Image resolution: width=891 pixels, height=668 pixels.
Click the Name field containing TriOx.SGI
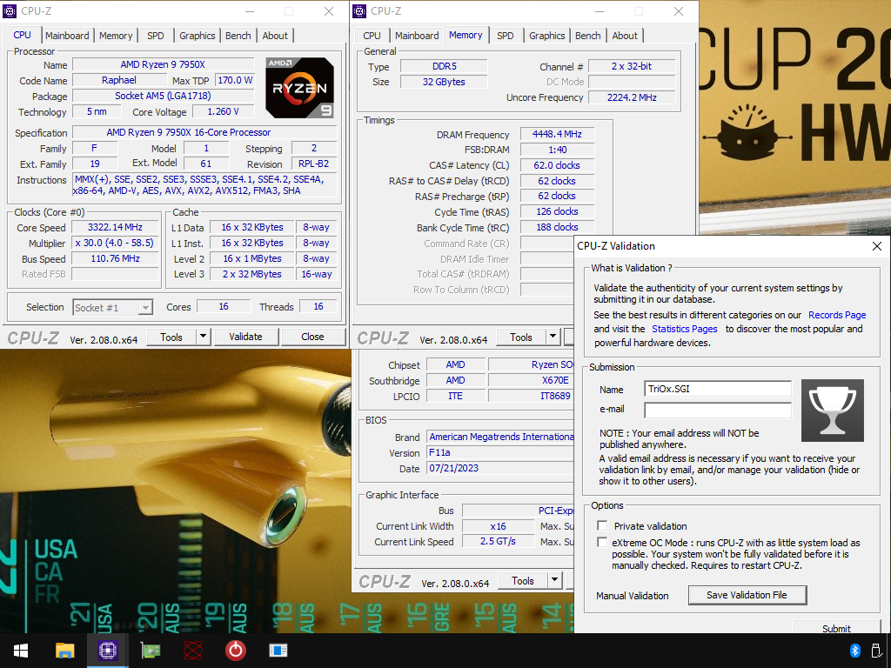717,389
